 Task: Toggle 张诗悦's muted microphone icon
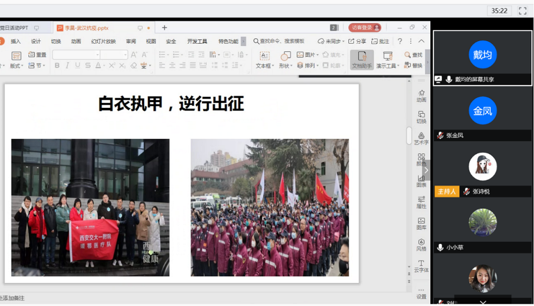(466, 192)
